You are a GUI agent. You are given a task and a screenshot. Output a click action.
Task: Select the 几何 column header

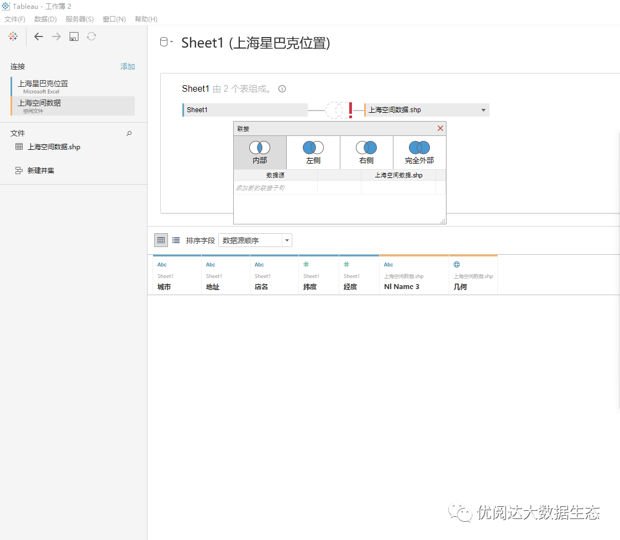point(474,275)
